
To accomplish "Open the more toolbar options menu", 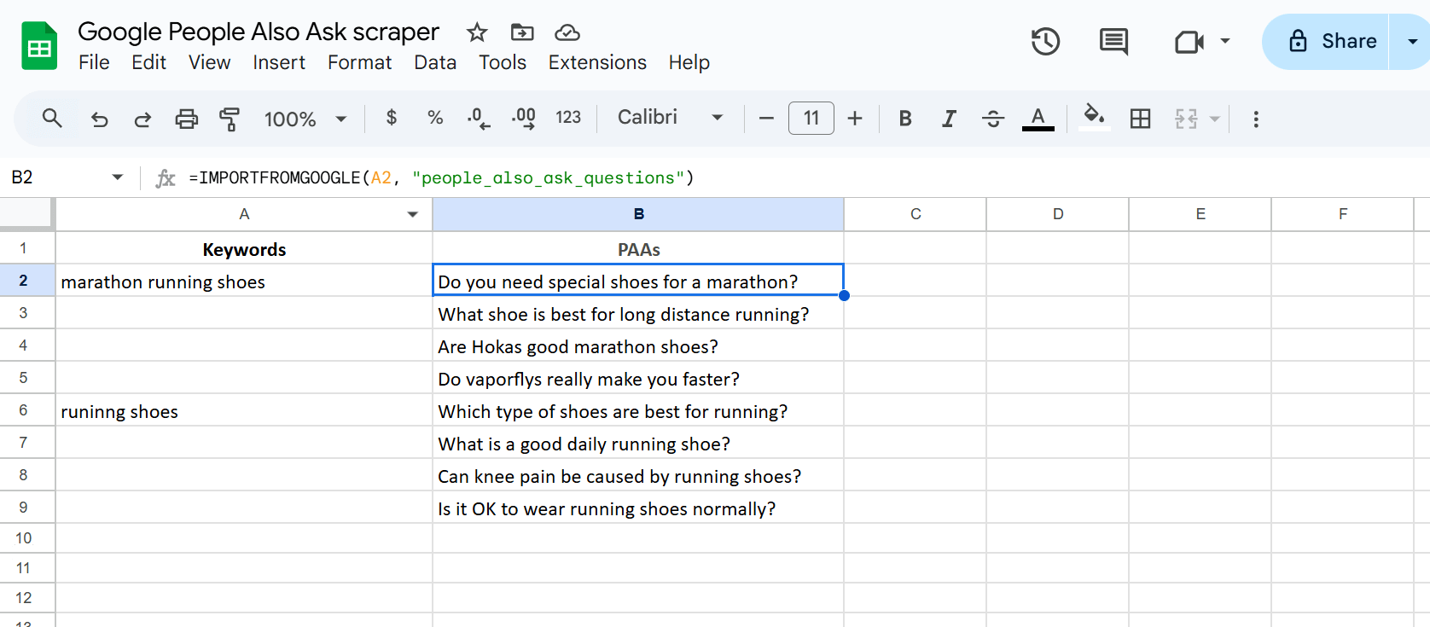I will tap(1256, 119).
